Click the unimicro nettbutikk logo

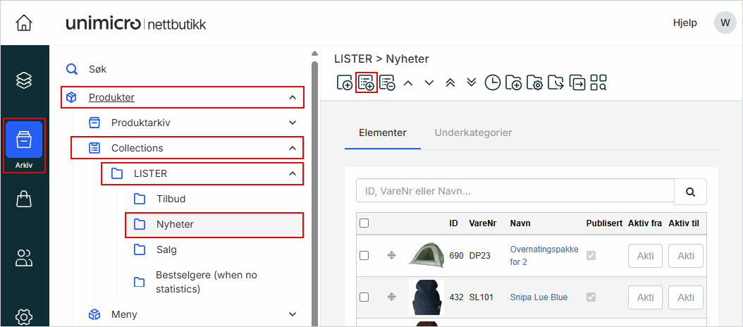[x=135, y=24]
